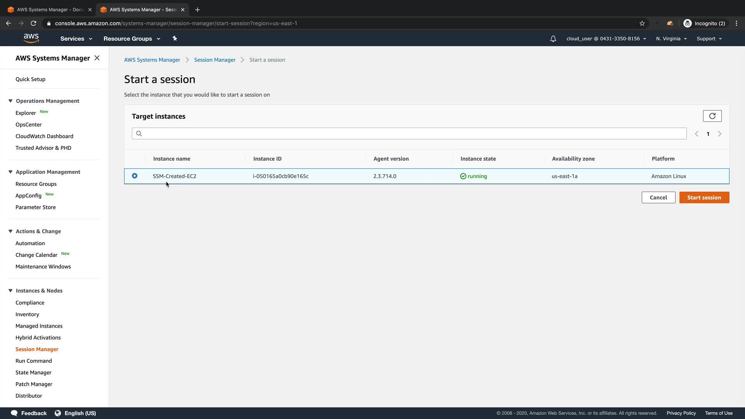The image size is (745, 419).
Task: Collapse the Operations Management section
Action: (x=10, y=101)
